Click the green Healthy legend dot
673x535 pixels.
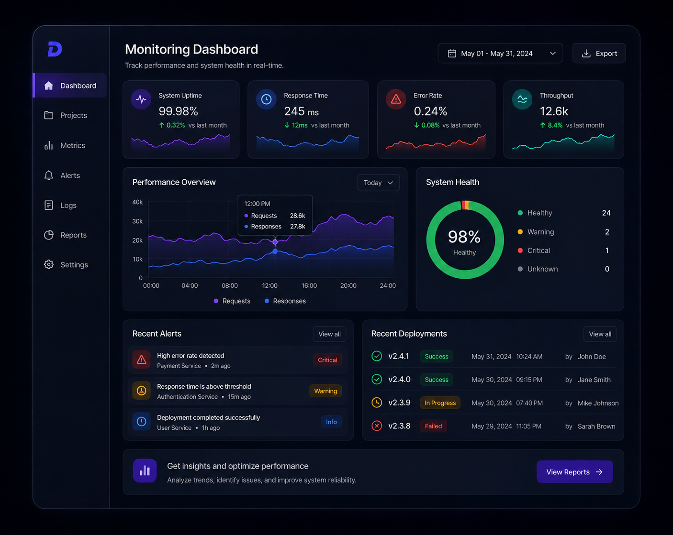point(520,213)
